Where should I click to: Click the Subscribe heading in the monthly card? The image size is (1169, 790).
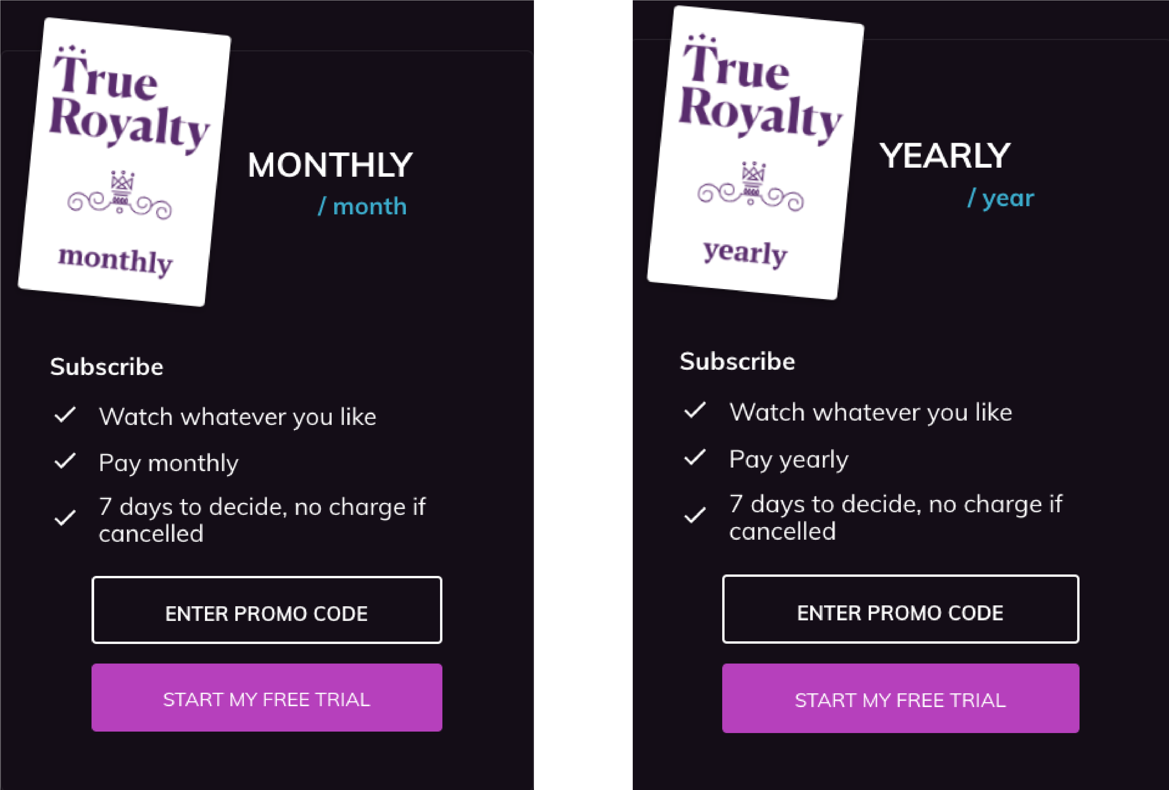coord(107,366)
